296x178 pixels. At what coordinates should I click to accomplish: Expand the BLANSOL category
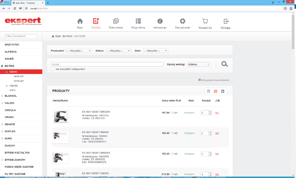2,96
